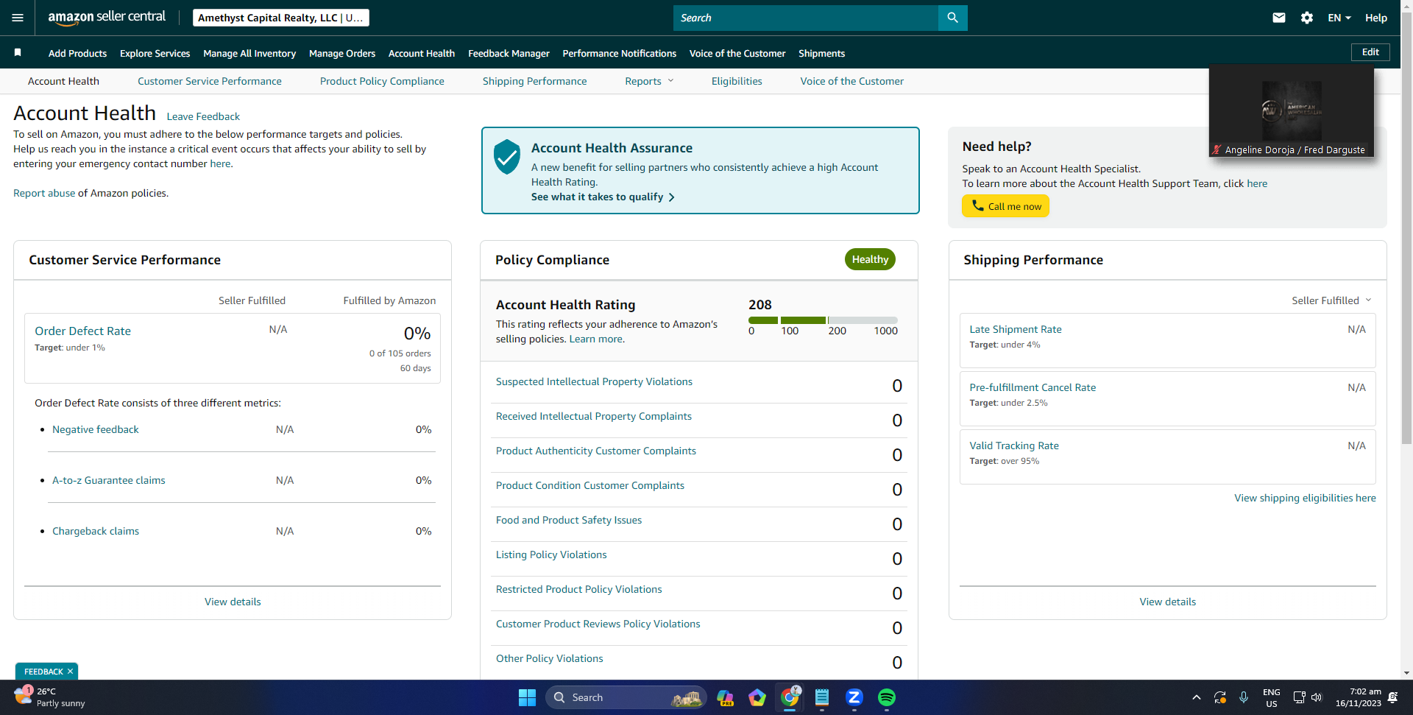Open Zoom from the taskbar
The width and height of the screenshot is (1413, 715).
coord(854,697)
